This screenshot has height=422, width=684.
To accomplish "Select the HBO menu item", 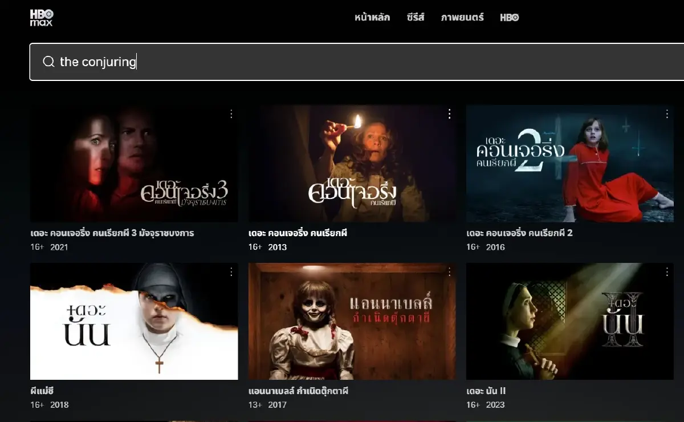I will (508, 17).
